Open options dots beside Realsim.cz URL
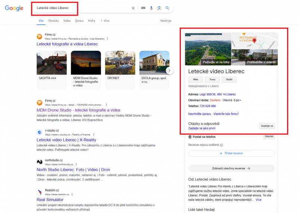The width and height of the screenshot is (299, 213). (72, 194)
